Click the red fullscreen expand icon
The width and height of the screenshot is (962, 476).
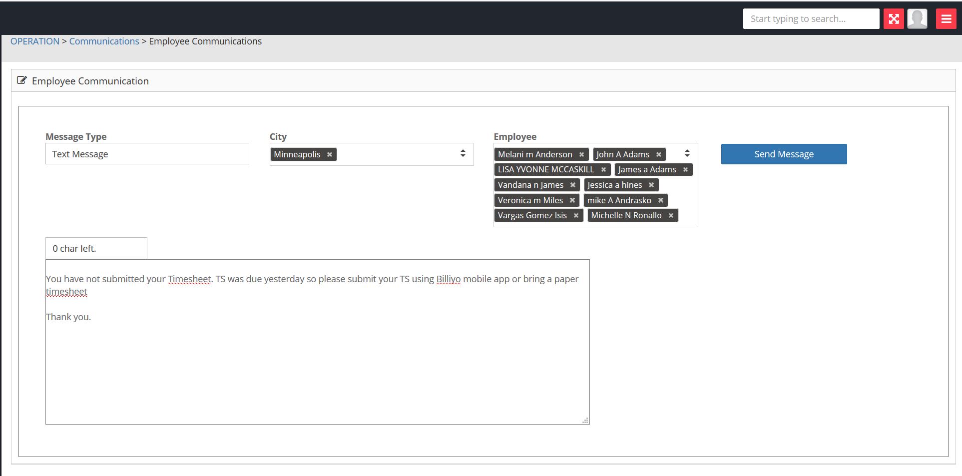coord(894,19)
